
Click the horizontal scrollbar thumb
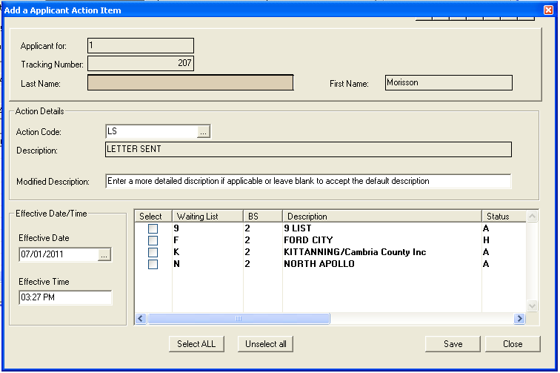pos(239,319)
